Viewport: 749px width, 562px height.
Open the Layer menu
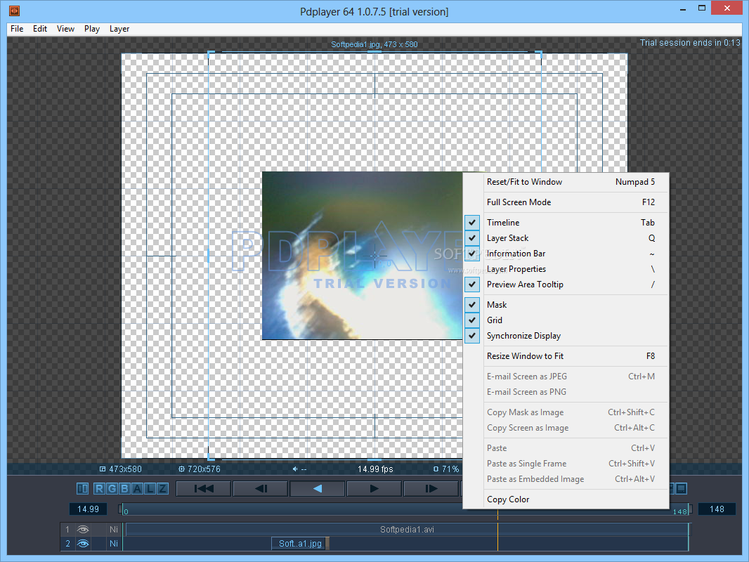tap(119, 29)
